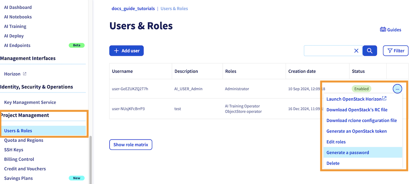
Task: Select Edit roles in the dropdown menu
Action: pyautogui.click(x=336, y=142)
